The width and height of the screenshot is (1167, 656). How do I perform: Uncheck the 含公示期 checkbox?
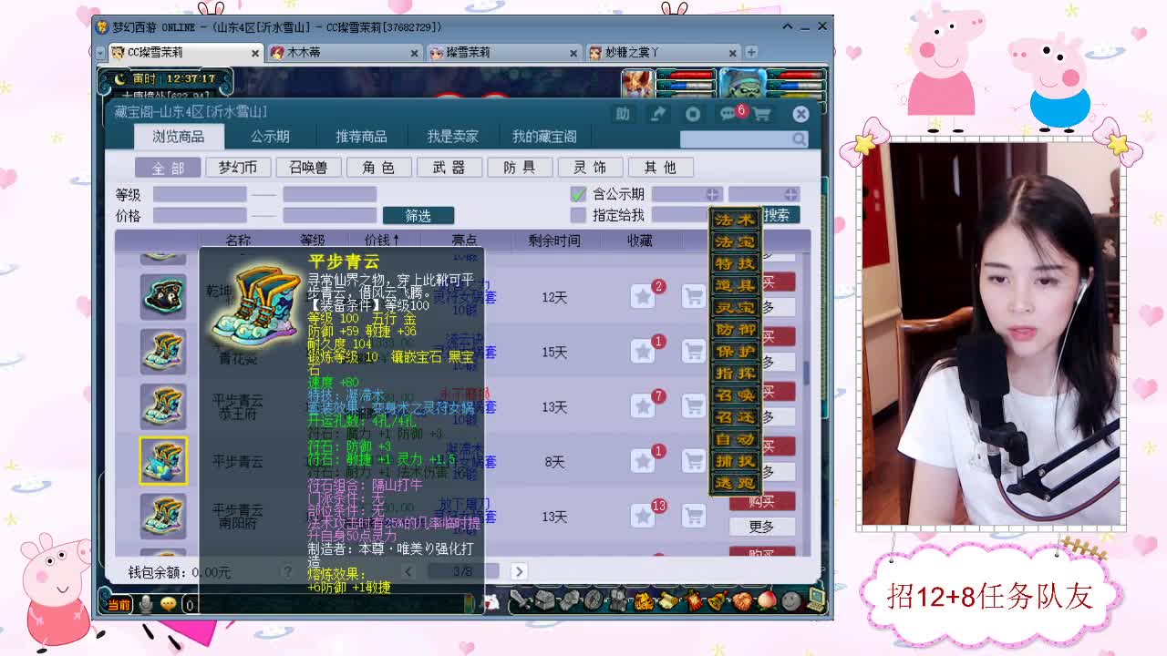coord(578,194)
